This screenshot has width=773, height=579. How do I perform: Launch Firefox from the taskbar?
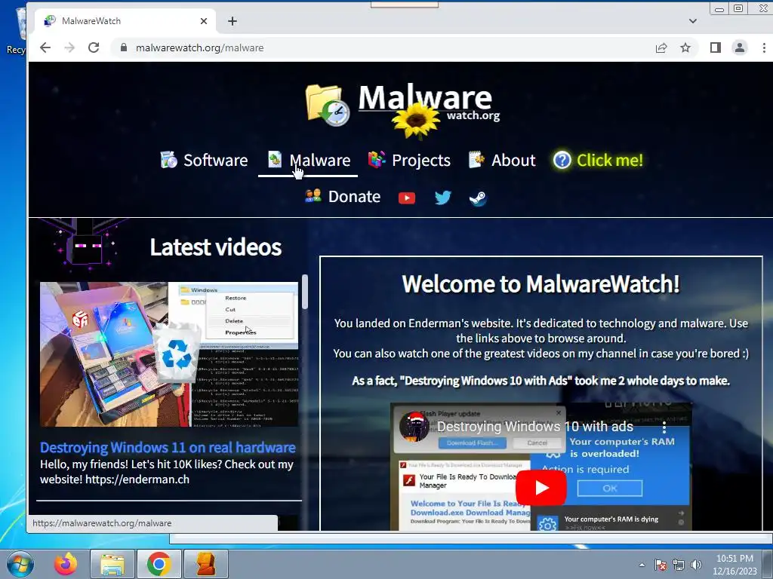(x=66, y=564)
